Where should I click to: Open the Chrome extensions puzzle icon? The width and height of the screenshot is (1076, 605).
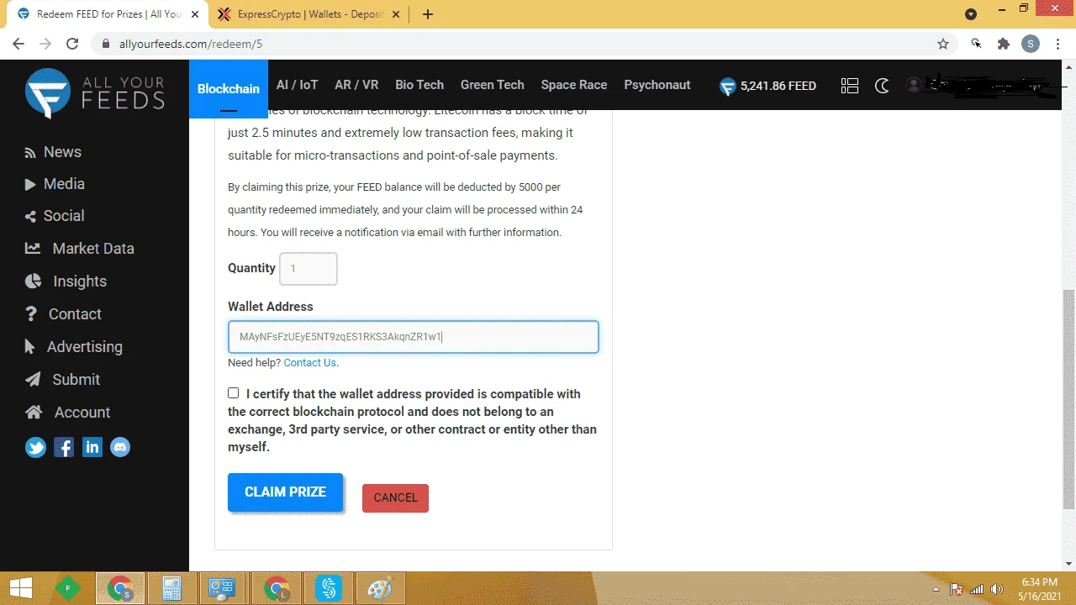pyautogui.click(x=1003, y=44)
